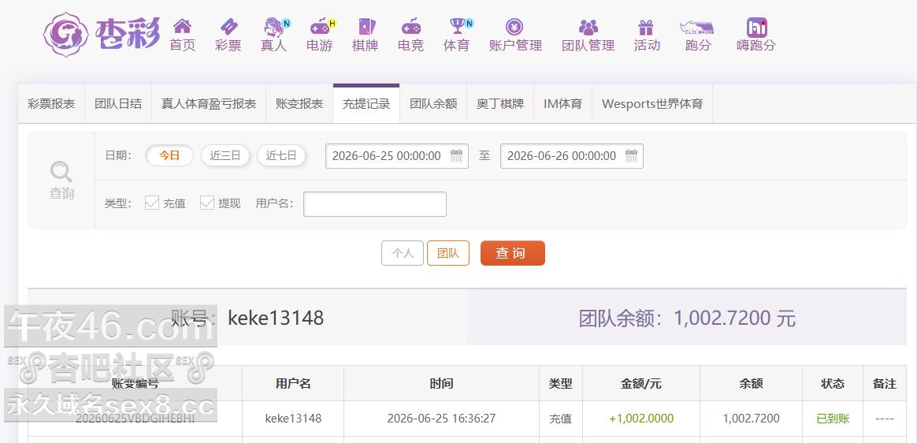Switch to the 账变报表 tab
Viewport: 917px width, 443px height.
(x=299, y=104)
